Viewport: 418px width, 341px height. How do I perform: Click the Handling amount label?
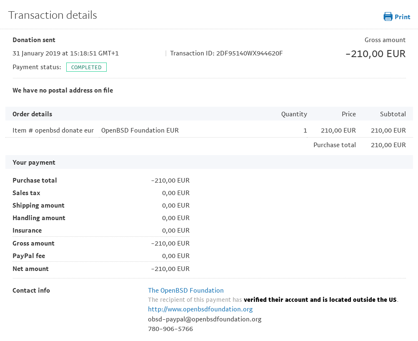coord(39,218)
